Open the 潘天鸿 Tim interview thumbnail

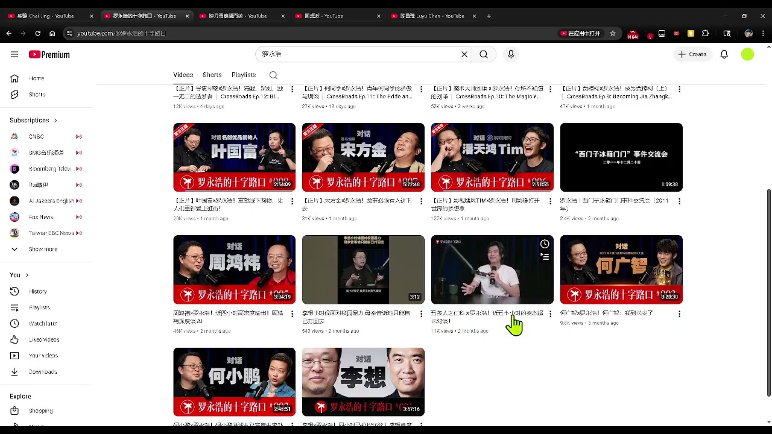(x=492, y=157)
